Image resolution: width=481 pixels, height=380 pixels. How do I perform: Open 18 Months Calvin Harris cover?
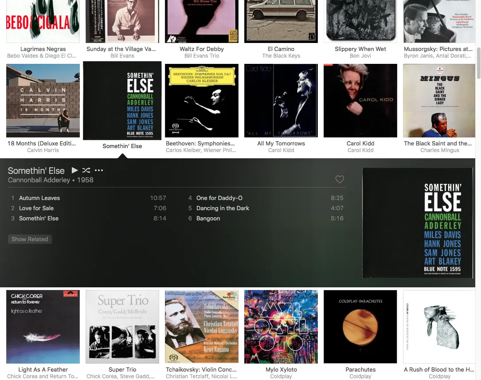(x=43, y=101)
